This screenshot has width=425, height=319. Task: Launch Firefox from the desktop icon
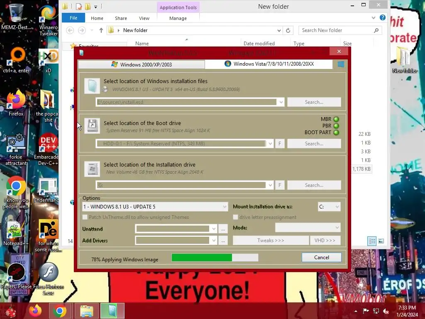16,103
